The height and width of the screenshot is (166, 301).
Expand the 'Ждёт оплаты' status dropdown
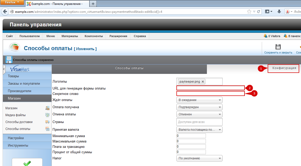pos(199,100)
